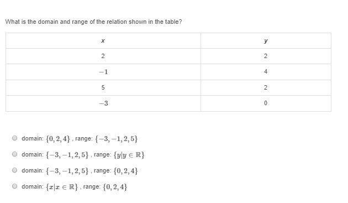Image resolution: width=348 pixels, height=203 pixels.
Task: Click the x cell containing -1
Action: (103, 72)
